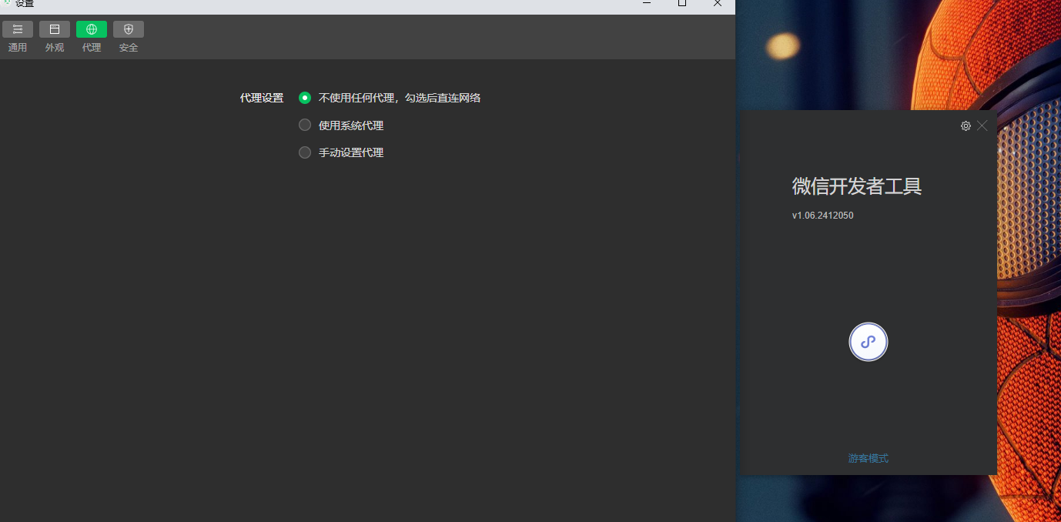Pick the 手动设置代理 radio option
Image resolution: width=1061 pixels, height=522 pixels.
tap(305, 152)
